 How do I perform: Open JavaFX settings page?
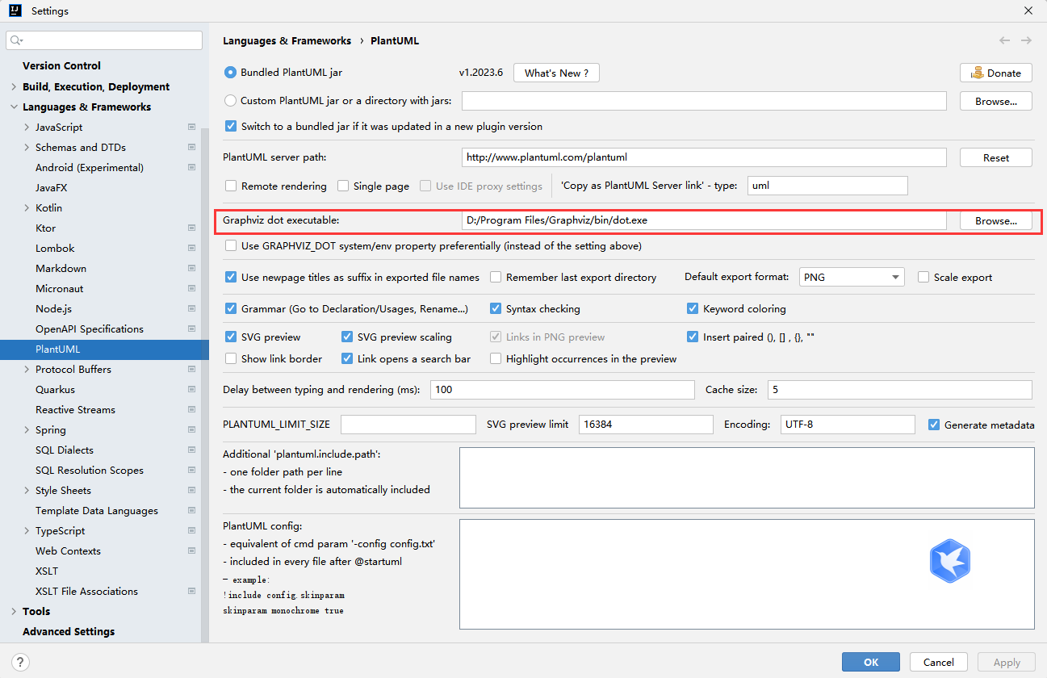(x=52, y=188)
